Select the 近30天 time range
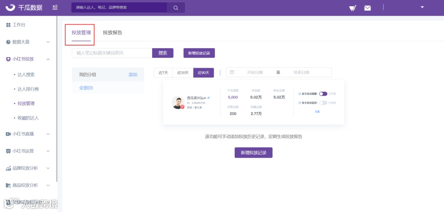Screen dimensions: 444x212 [x=183, y=72]
